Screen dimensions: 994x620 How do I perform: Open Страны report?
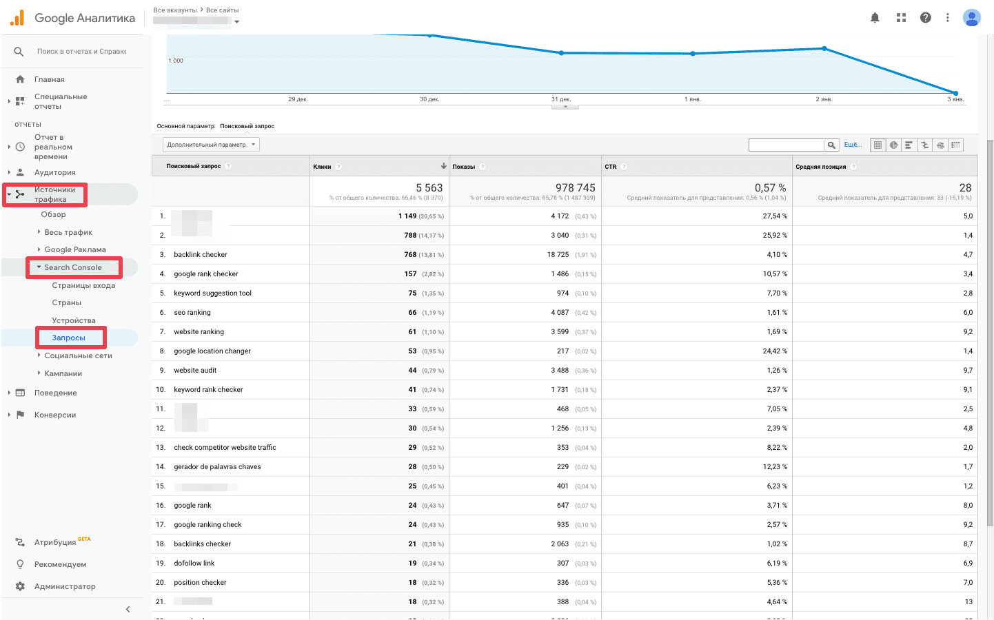click(66, 302)
